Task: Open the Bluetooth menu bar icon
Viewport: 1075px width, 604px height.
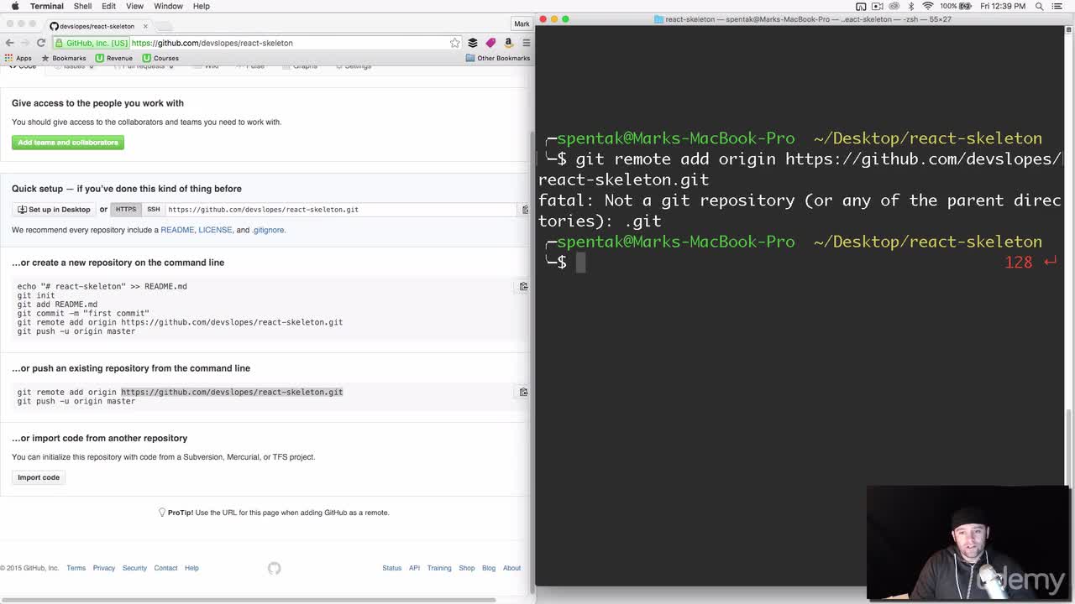Action: (911, 6)
